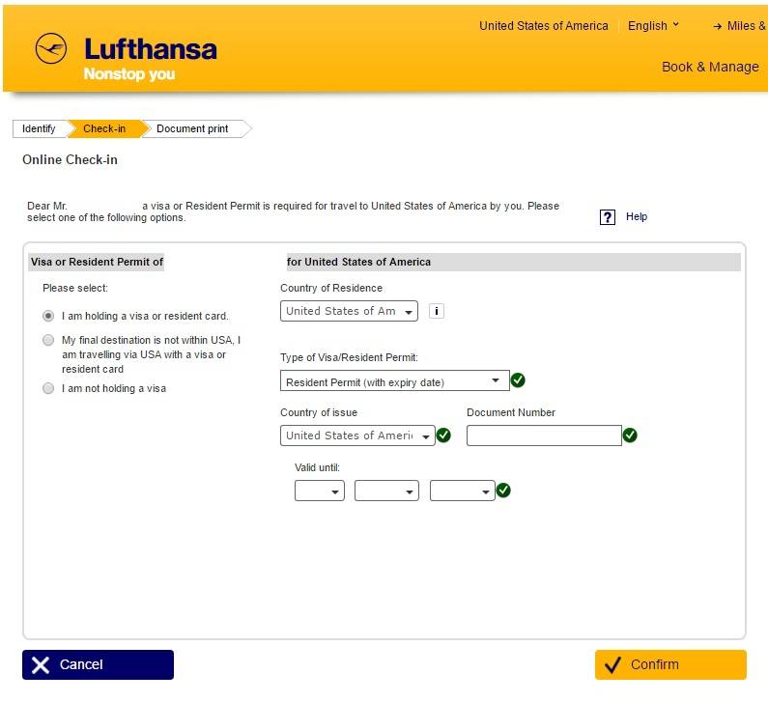Image resolution: width=768 pixels, height=702 pixels.
Task: Click green checkmark beside Document Number field
Action: tap(630, 435)
